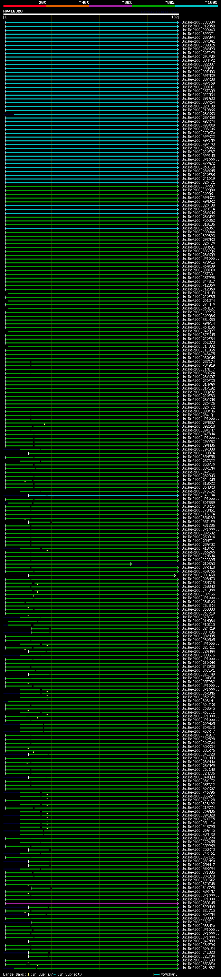The width and height of the screenshot is (221, 977).
Task: Click the shortened cyan bar for UniRef100_Q8VX63
Action: click(x=96, y=114)
